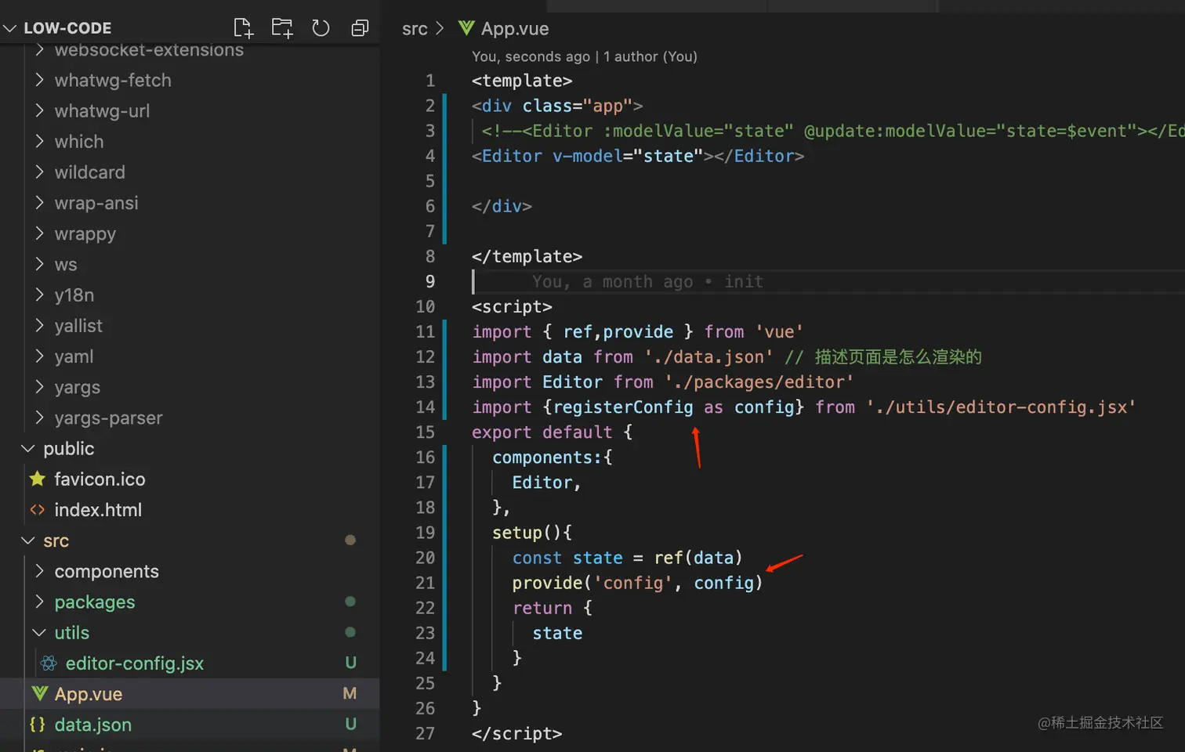This screenshot has width=1185, height=752.
Task: Click 'export default' on line 15
Action: tap(542, 432)
